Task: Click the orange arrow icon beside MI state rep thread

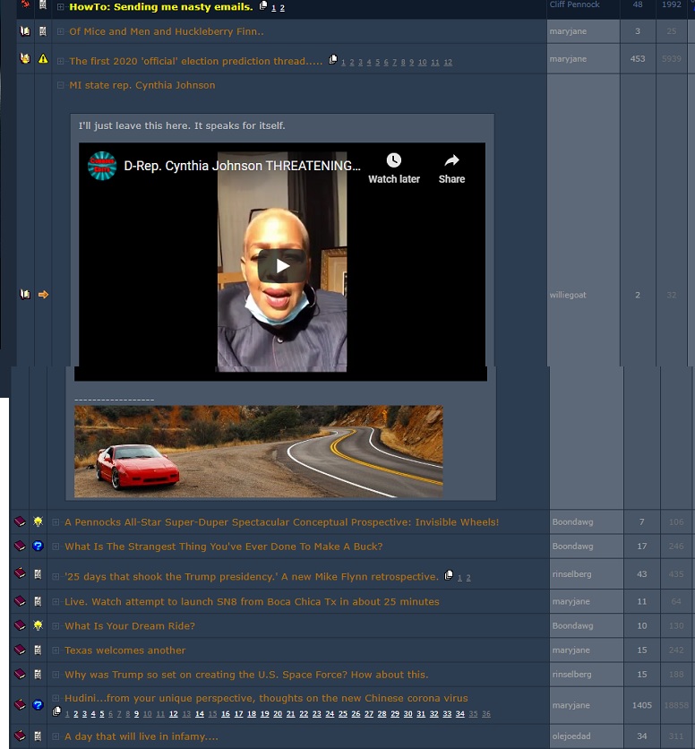Action: pos(43,295)
